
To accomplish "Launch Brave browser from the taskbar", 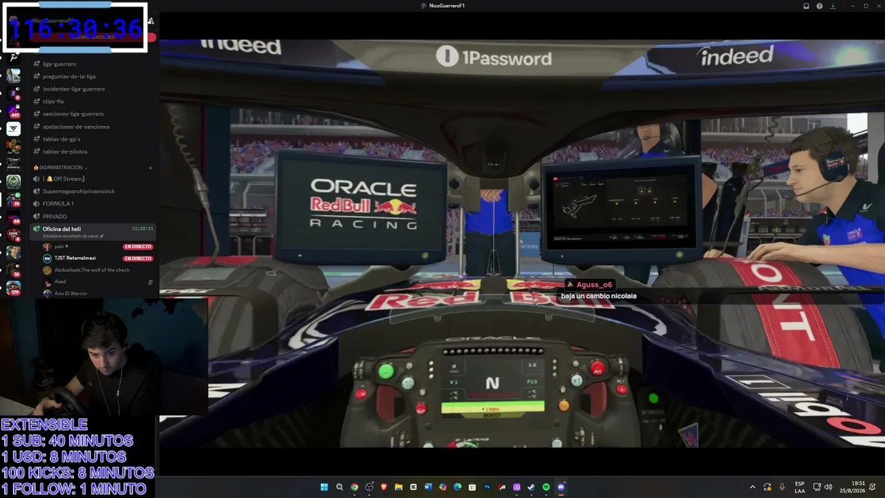I will pos(384,487).
